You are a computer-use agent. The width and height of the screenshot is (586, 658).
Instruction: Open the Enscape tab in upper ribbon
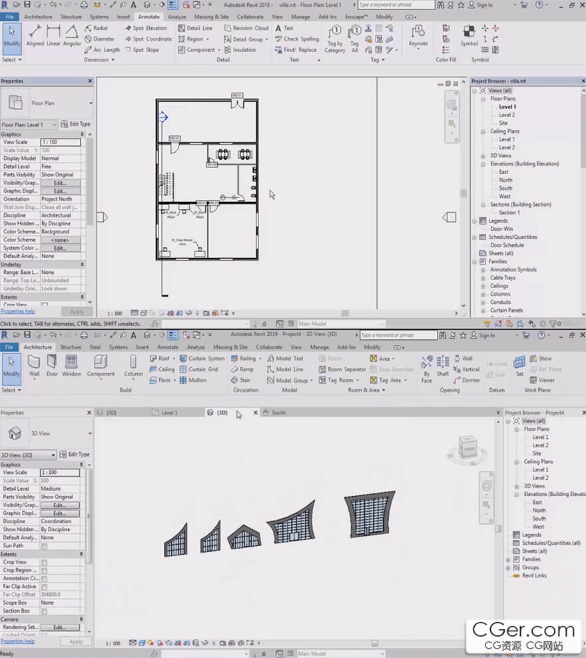(x=356, y=17)
